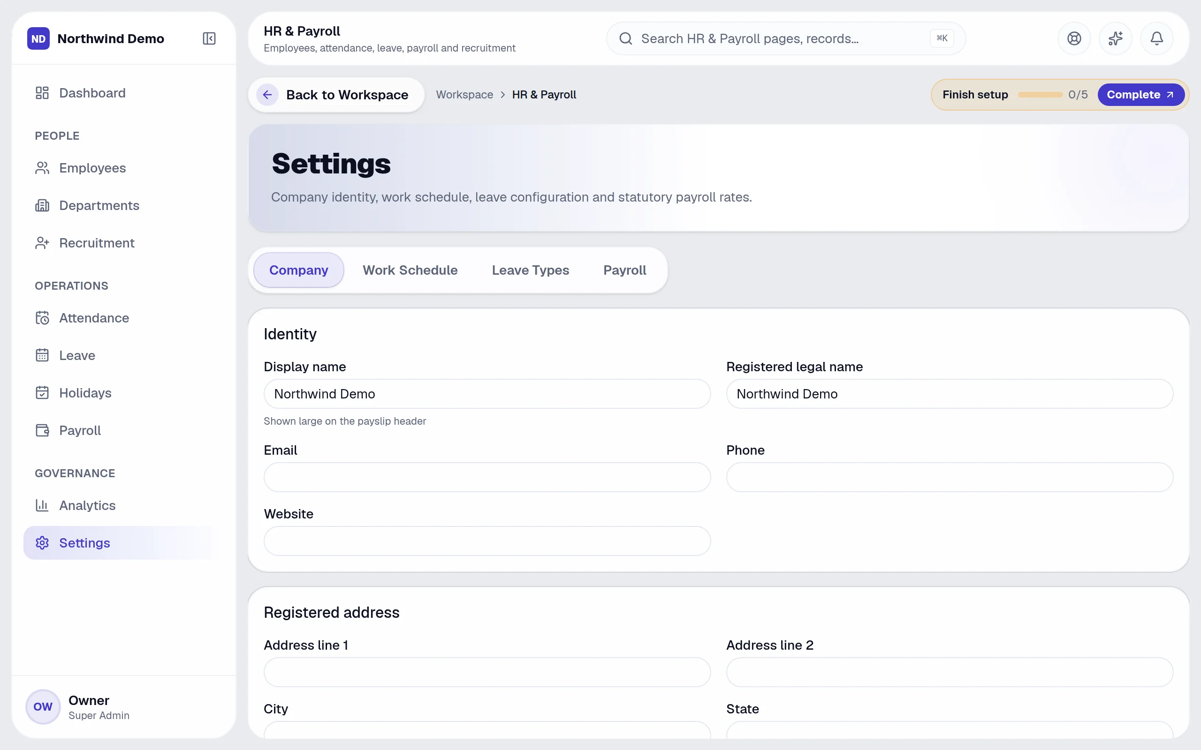Click the Finish setup progress bar
This screenshot has height=750, width=1201.
pyautogui.click(x=1040, y=95)
